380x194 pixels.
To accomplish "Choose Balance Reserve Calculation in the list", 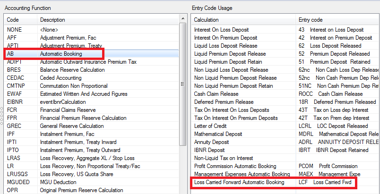I will point(71,70).
